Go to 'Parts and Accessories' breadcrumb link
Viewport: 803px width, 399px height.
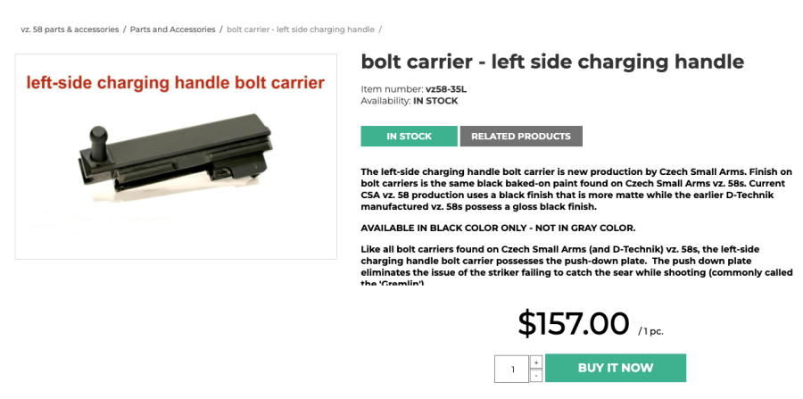coord(172,29)
